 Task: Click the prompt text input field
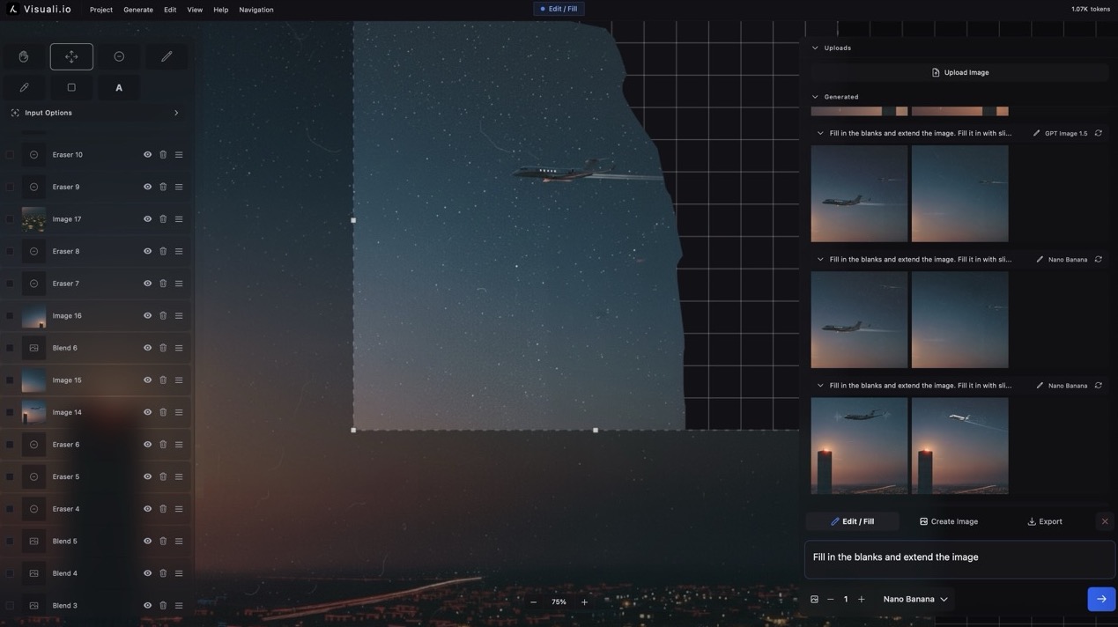click(x=959, y=555)
